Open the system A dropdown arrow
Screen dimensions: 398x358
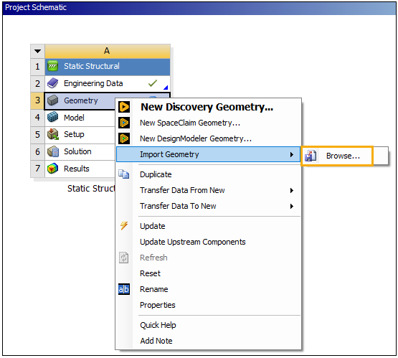click(x=37, y=51)
